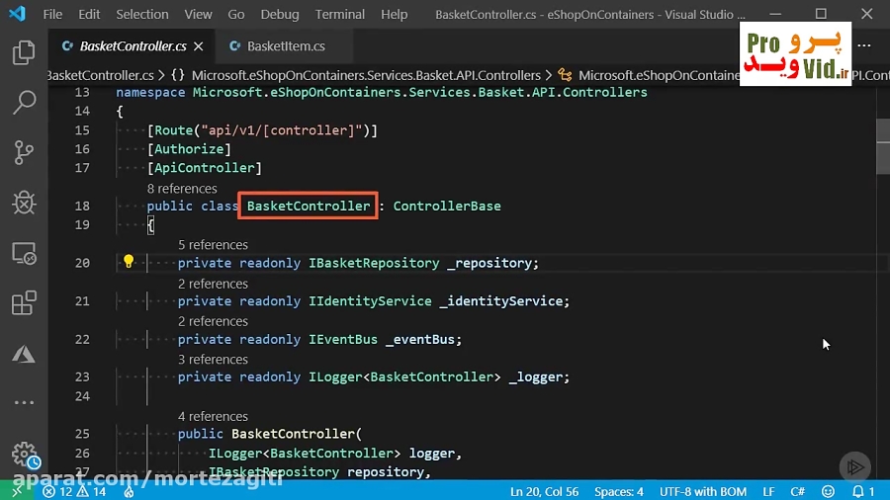Click '4 references' above constructor
This screenshot has height=500, width=890.
tap(213, 416)
